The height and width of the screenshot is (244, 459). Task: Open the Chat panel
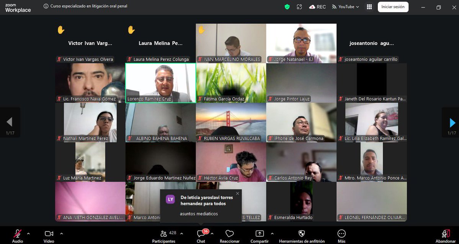tap(201, 236)
